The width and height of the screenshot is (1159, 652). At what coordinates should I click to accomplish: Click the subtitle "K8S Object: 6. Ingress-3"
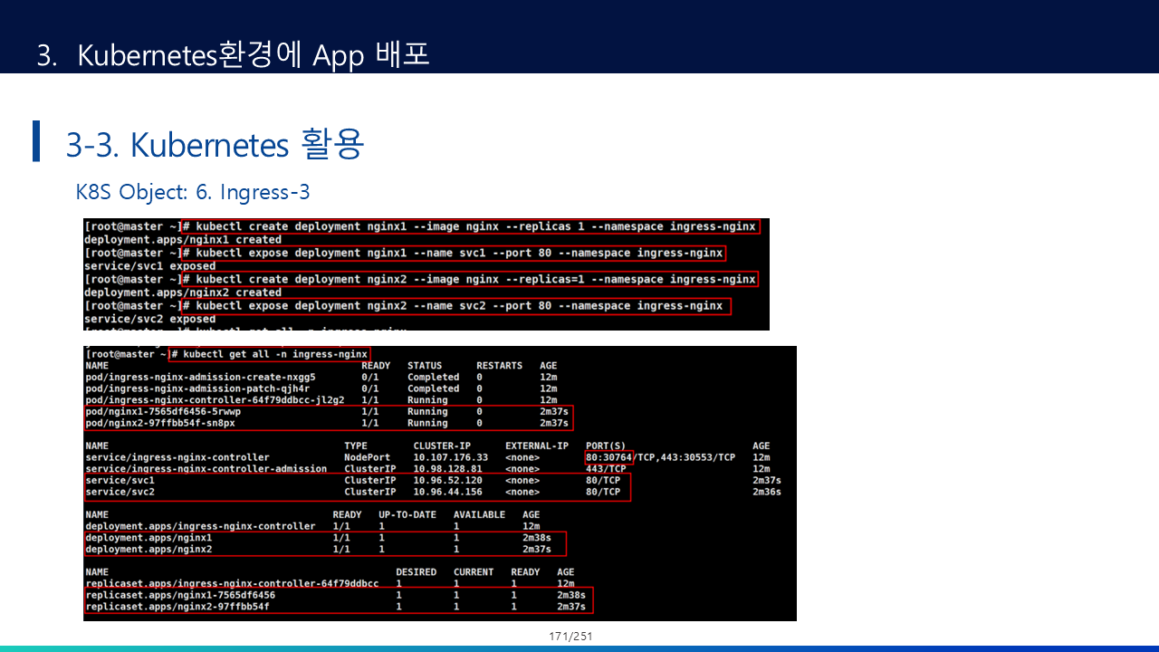coord(194,192)
